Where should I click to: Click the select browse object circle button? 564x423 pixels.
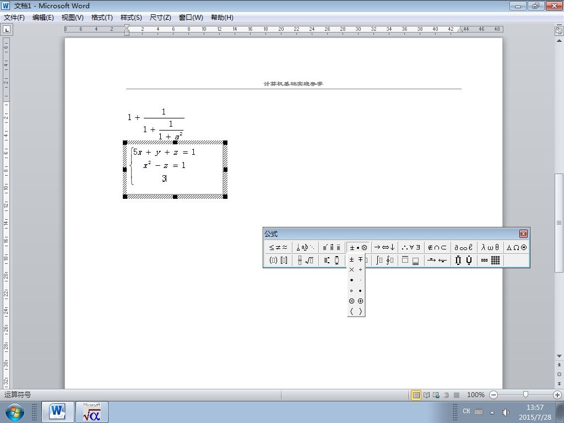click(x=559, y=374)
